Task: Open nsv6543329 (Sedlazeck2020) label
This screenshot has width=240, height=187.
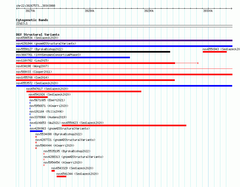Action: [72, 168]
